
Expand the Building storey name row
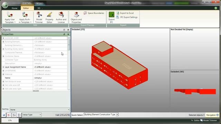click(3, 49)
